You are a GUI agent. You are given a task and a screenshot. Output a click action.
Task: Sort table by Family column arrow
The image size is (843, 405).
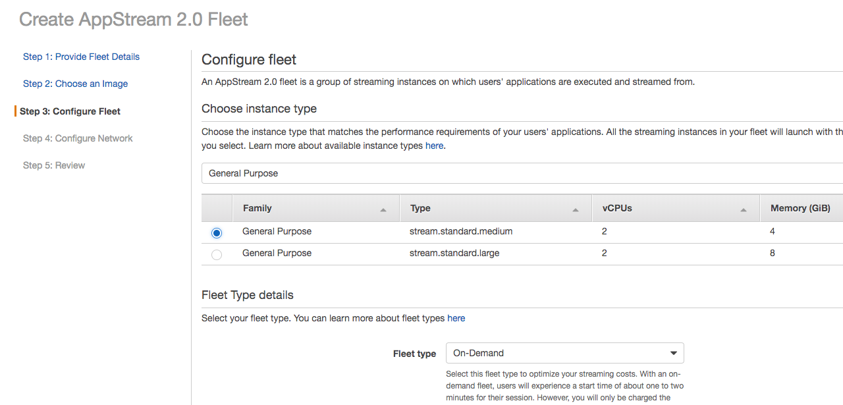pyautogui.click(x=383, y=209)
